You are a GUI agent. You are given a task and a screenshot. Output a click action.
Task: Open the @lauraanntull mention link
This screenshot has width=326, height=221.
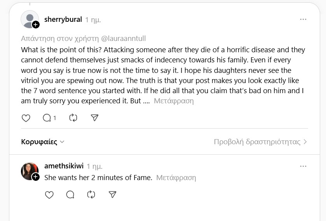click(x=123, y=39)
